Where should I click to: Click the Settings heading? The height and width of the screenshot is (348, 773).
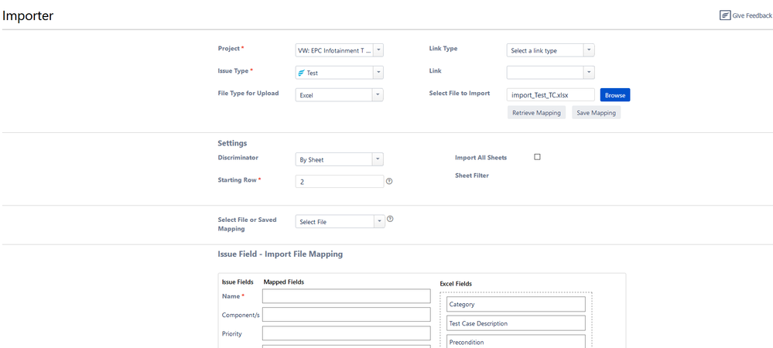pos(232,143)
